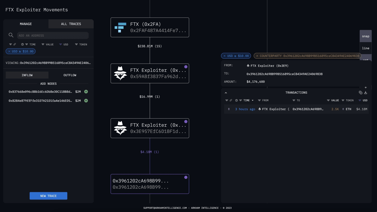Screen dimensions: 377x212
Task: Enable the green plus on the 0xB37668 node
Action: click(86, 92)
